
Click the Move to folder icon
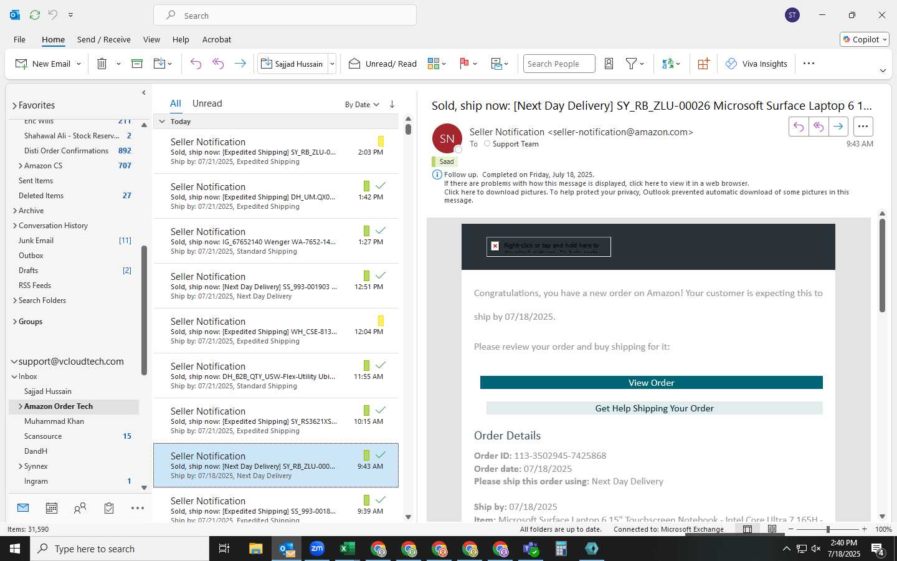pos(159,64)
